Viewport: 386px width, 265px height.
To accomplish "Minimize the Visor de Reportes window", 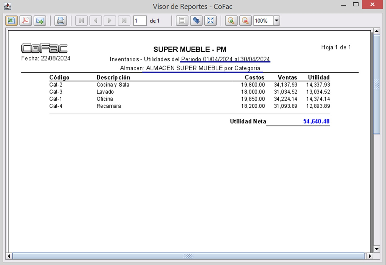I will (x=344, y=5).
